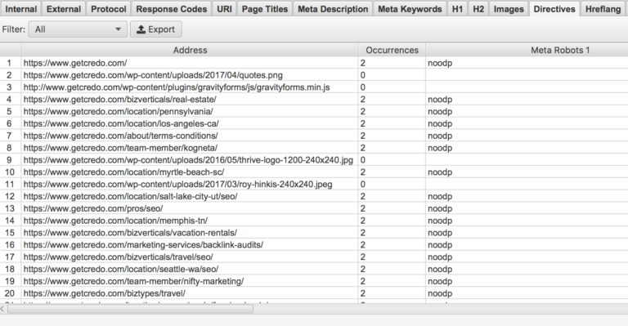
Task: Select the salt-lake-city-ut/seo/ URL
Action: click(131, 196)
